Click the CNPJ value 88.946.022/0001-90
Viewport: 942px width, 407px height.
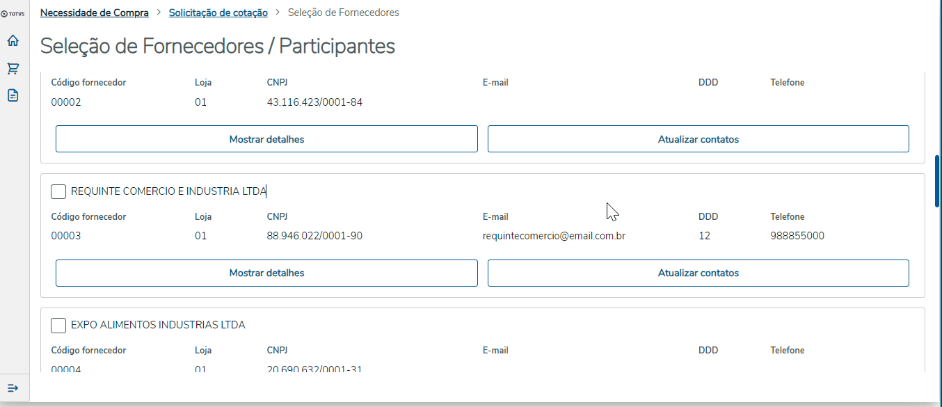point(314,236)
